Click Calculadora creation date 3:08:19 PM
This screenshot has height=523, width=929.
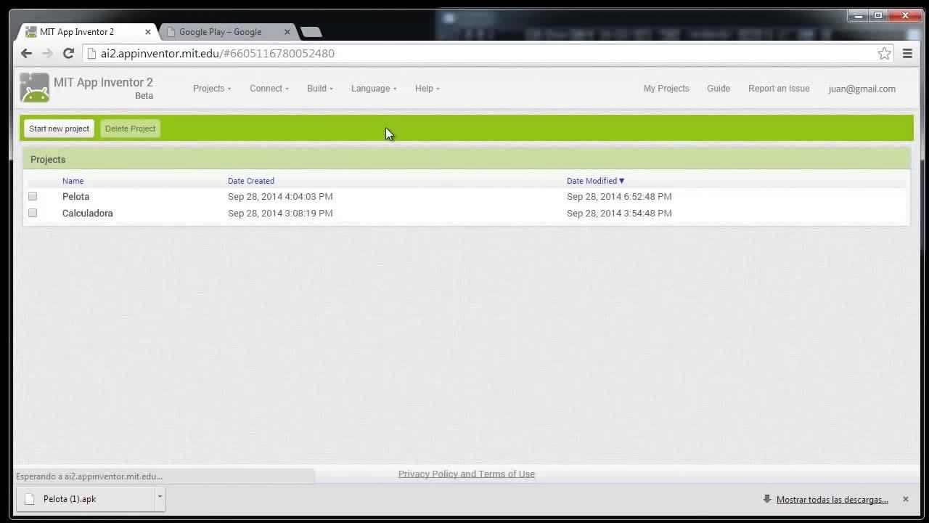(280, 213)
